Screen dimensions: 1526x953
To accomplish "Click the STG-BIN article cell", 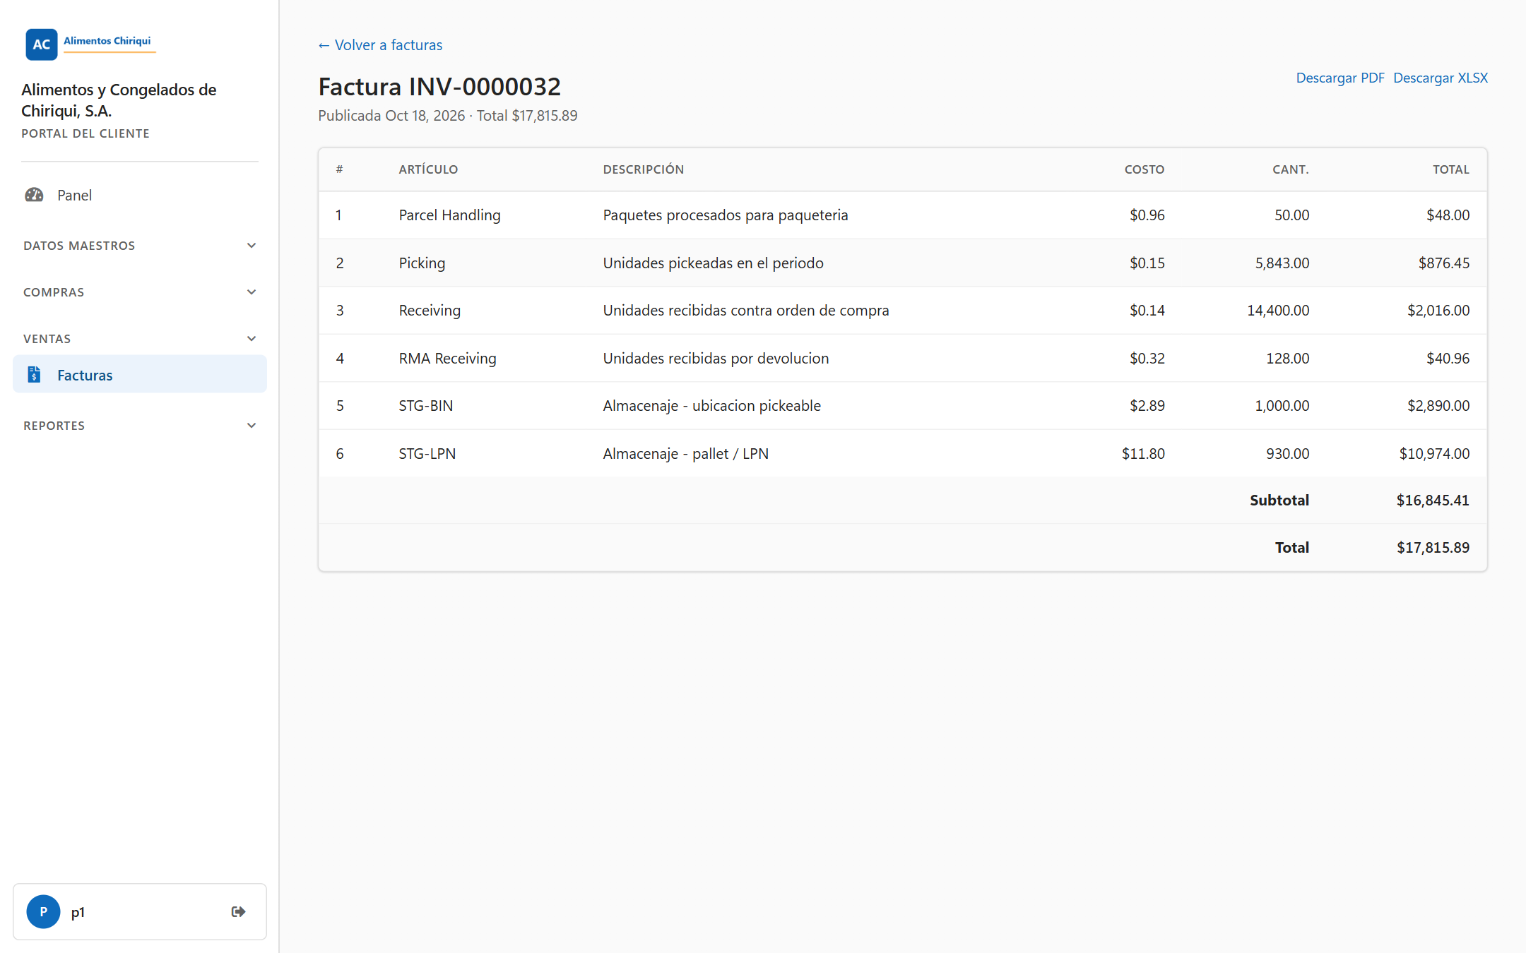I will (x=426, y=406).
